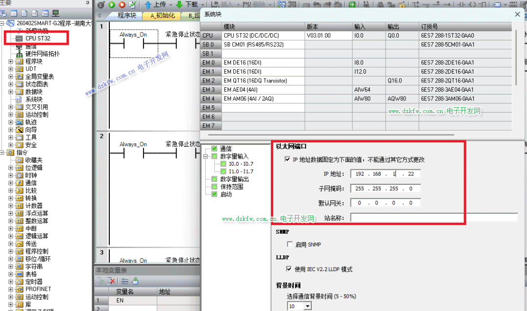This screenshot has height=311, width=527.
Task: Switch to the A_初始化 tab
Action: [x=162, y=16]
